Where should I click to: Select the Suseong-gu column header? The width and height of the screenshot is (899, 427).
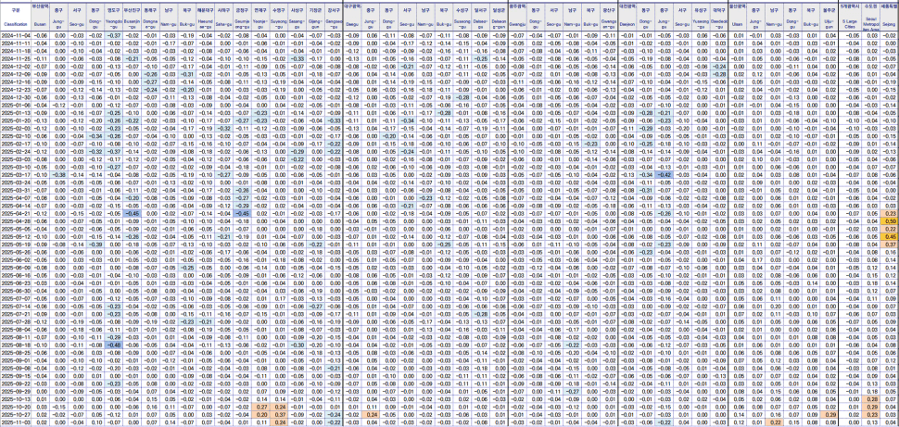[x=462, y=19]
